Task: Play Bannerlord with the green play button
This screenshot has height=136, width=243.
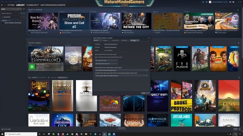Action: tap(32, 67)
